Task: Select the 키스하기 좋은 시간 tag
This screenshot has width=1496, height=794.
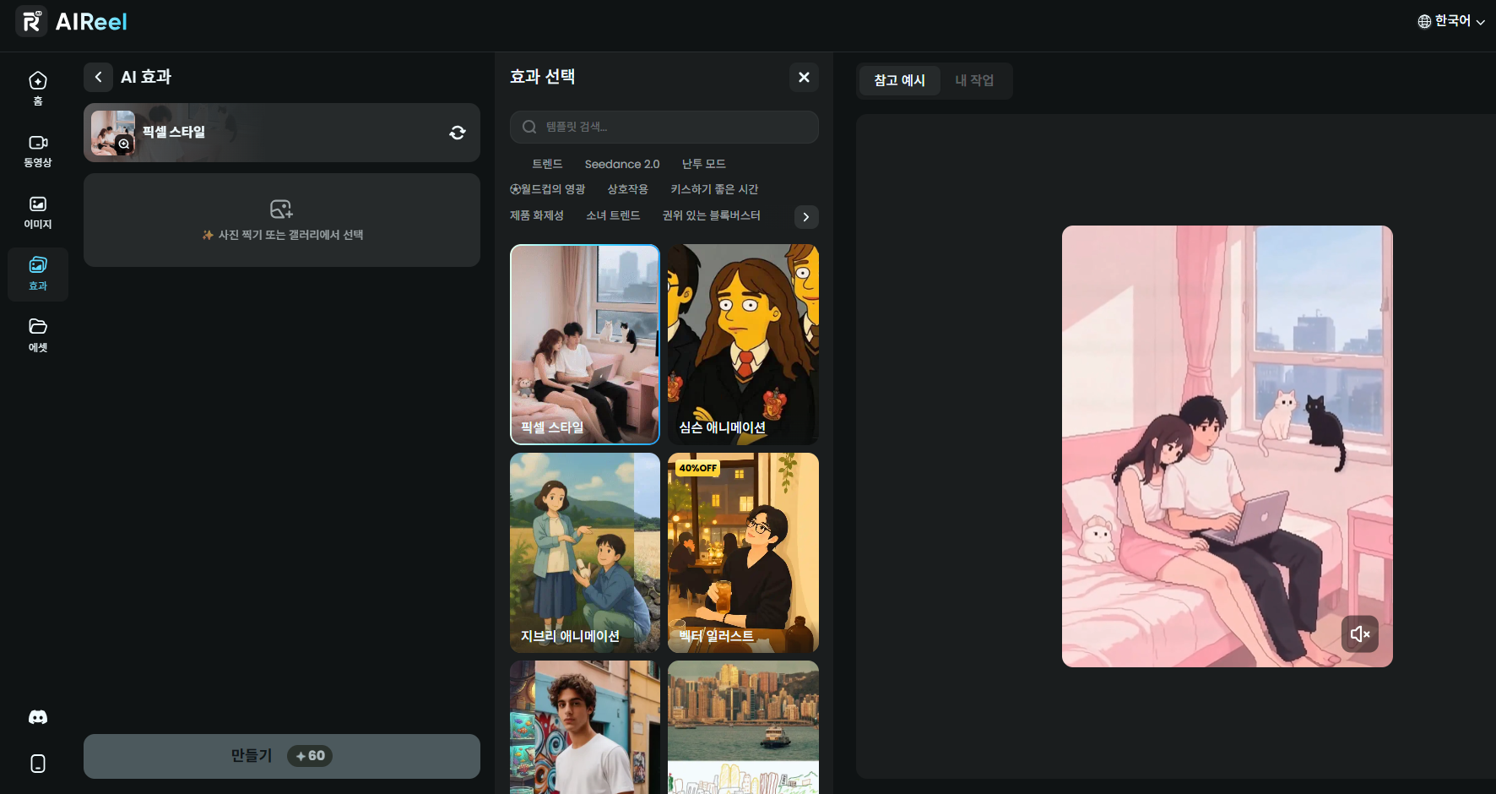Action: tap(714, 189)
